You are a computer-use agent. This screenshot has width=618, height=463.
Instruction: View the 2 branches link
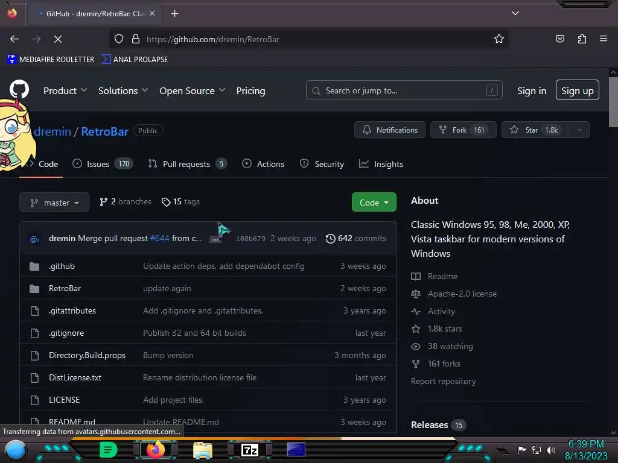point(126,201)
